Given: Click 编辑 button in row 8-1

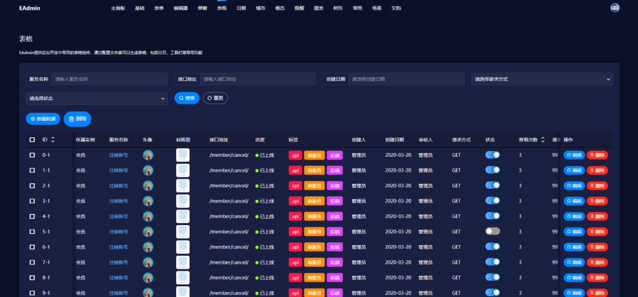Looking at the screenshot, I should coord(574,278).
